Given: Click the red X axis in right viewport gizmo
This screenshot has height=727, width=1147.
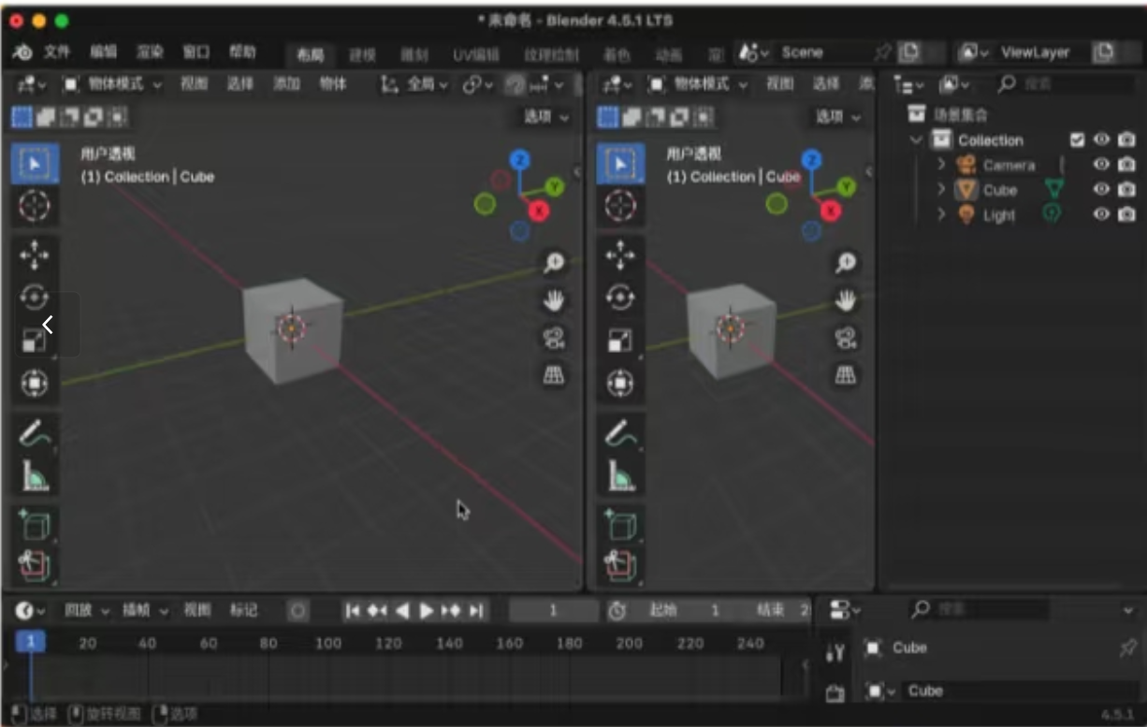Looking at the screenshot, I should pos(831,211).
